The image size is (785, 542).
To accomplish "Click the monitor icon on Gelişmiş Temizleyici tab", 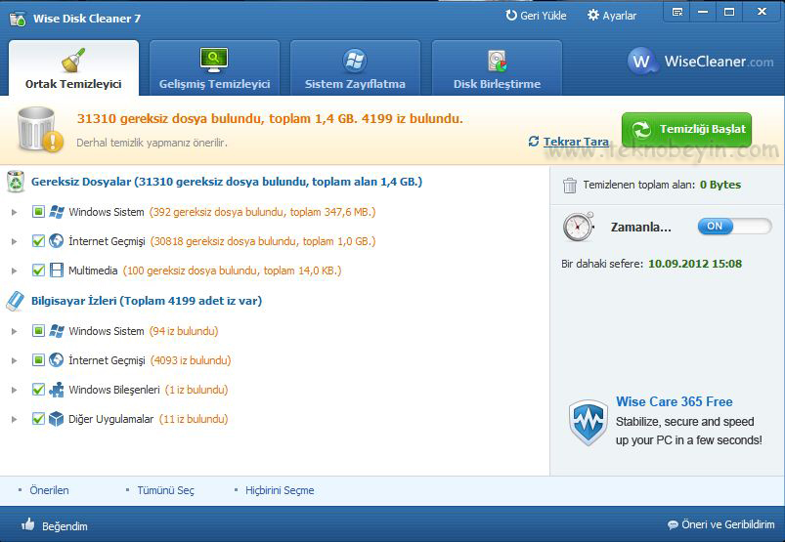I will [x=214, y=60].
